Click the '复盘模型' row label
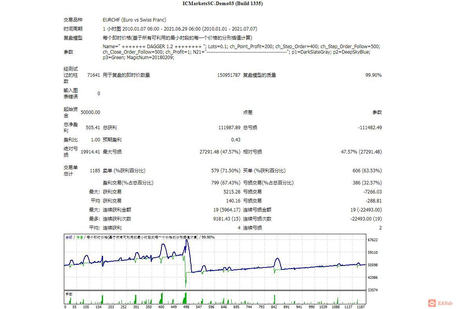The width and height of the screenshot is (456, 309). coord(73,38)
